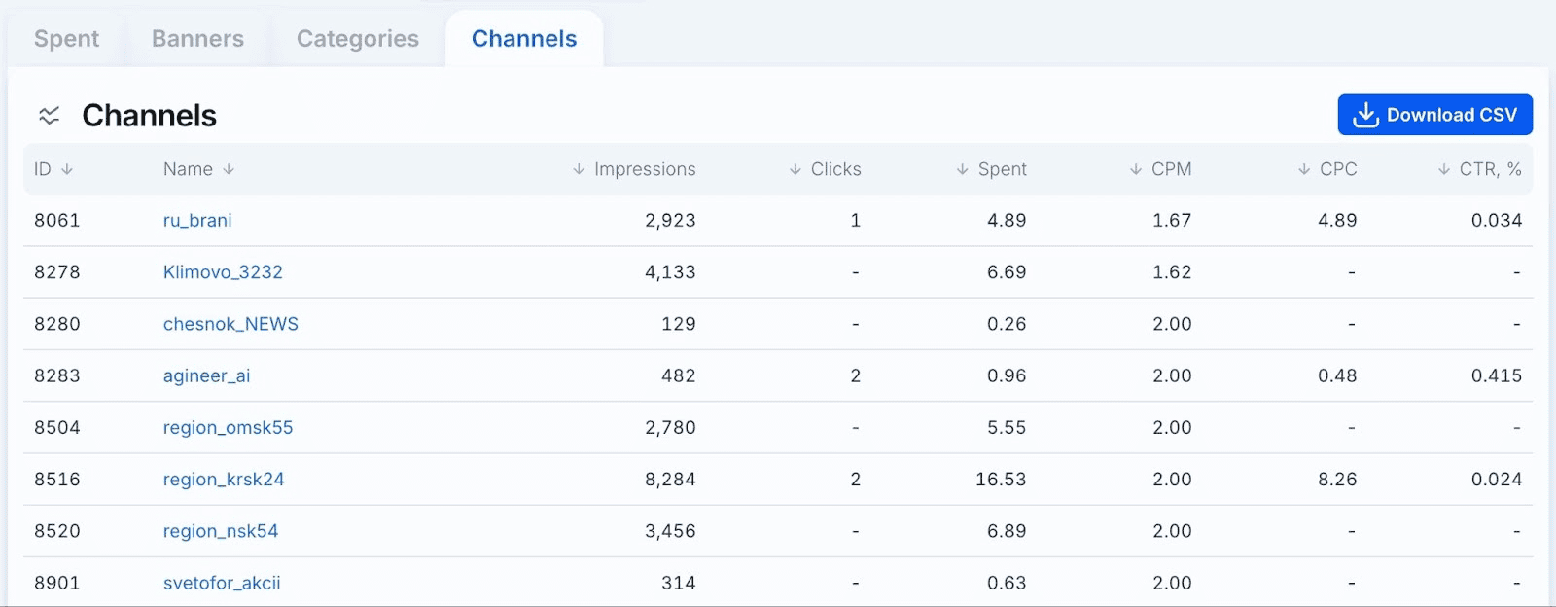Click impressions value 2,923
1556x607 pixels.
[670, 221]
